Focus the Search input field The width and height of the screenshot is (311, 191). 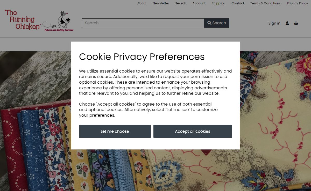[x=143, y=23]
